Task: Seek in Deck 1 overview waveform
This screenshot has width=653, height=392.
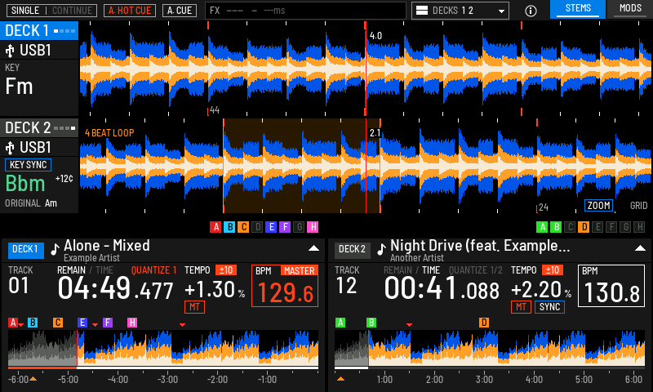Action: click(x=163, y=348)
